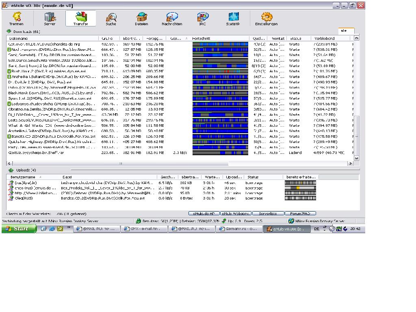The width and height of the screenshot is (416, 312).
Task: Click the horizontal scrollbar right arrow
Action: (351, 163)
